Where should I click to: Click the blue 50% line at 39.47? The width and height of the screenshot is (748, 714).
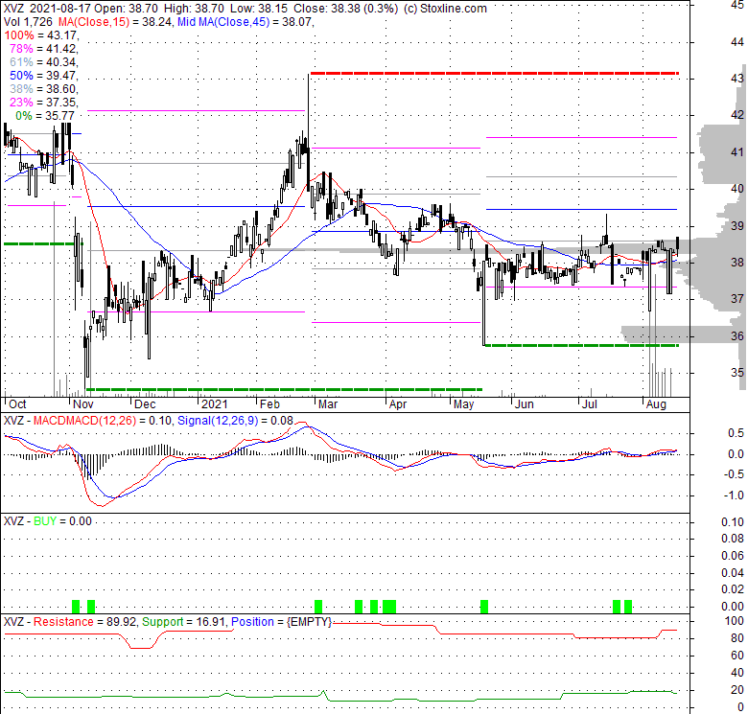(581, 209)
